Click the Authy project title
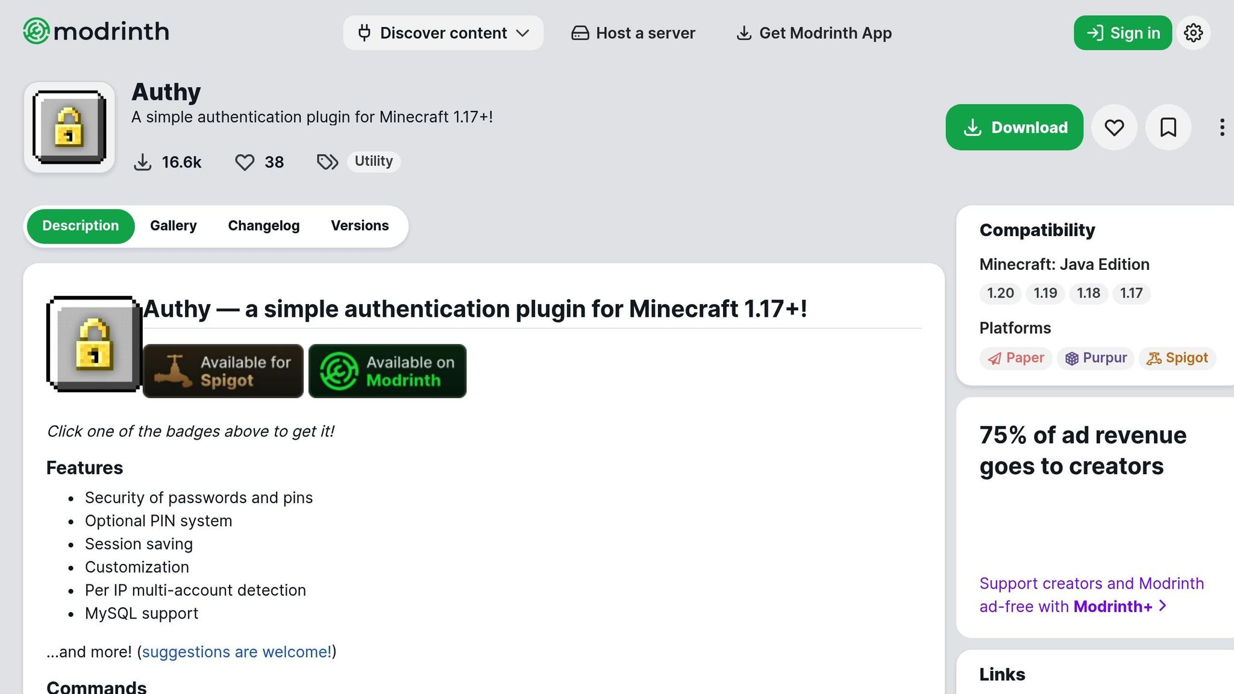 [x=166, y=92]
